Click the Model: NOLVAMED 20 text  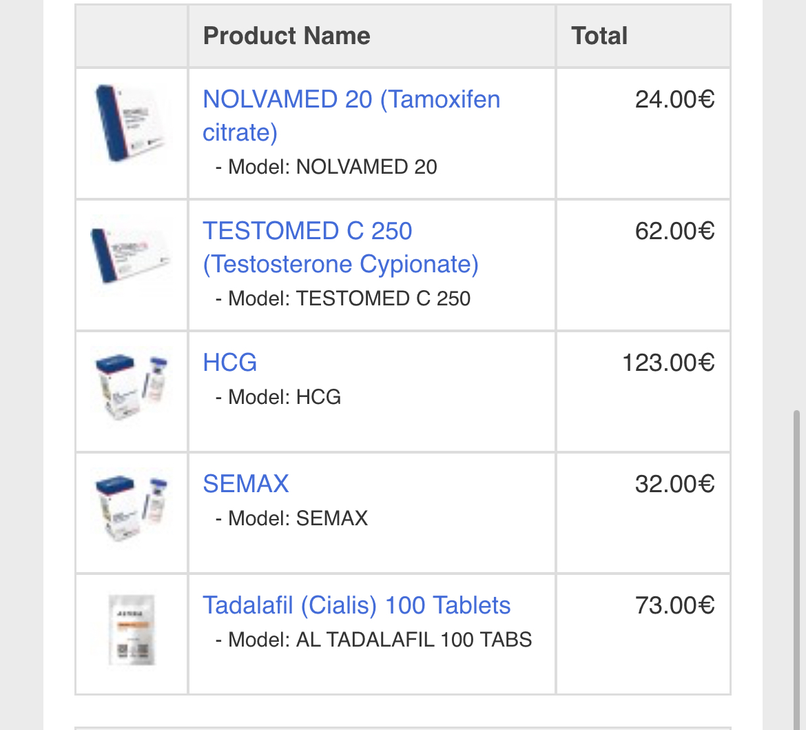point(326,167)
